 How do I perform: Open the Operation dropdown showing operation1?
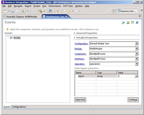pos(137,64)
